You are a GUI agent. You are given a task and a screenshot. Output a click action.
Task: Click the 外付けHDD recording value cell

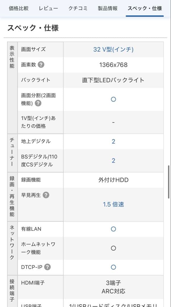[113, 180]
